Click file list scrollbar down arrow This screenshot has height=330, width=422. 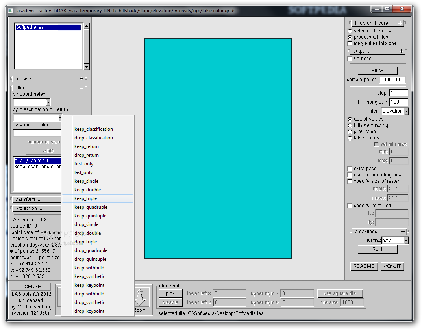[86, 67]
